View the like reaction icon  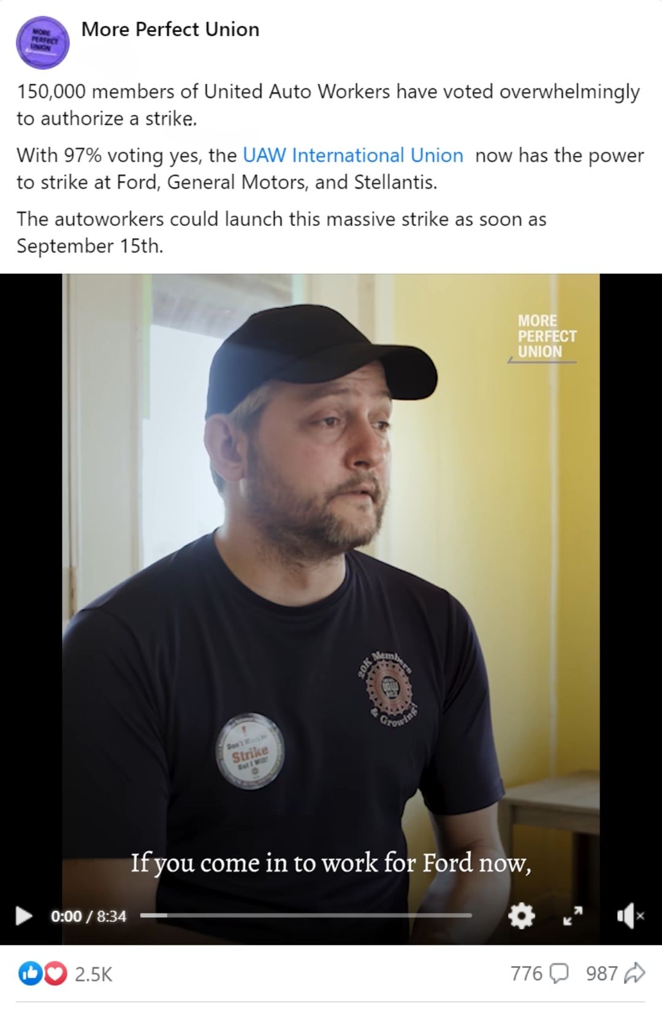tap(29, 973)
